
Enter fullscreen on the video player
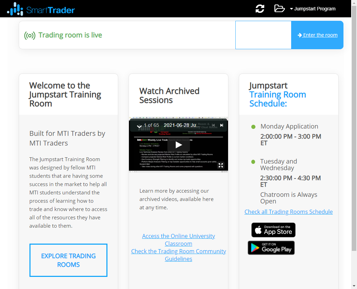(x=221, y=166)
